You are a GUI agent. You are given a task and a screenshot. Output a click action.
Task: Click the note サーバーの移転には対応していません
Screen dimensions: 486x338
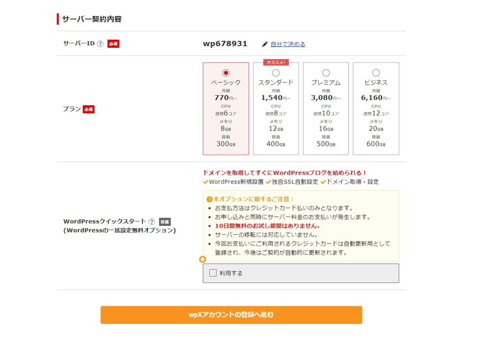tap(267, 235)
